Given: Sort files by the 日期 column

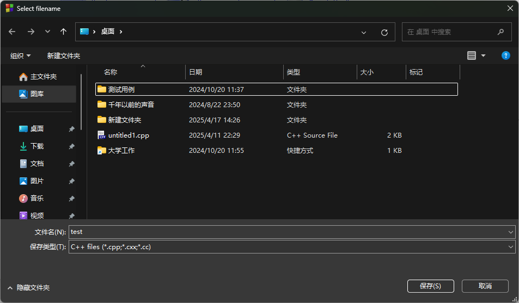Looking at the screenshot, I should [196, 72].
